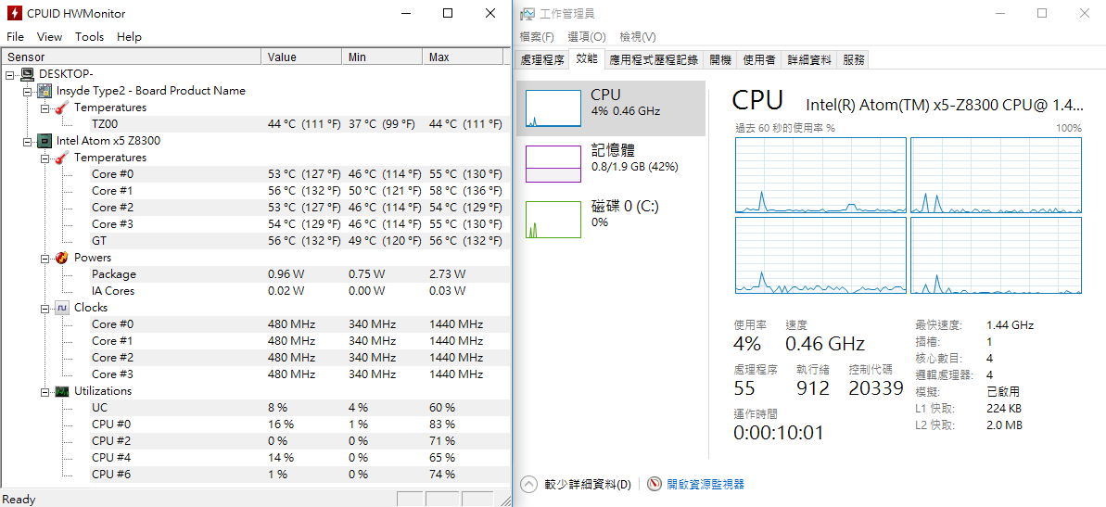1106x507 pixels.
Task: Open Task Manager 檢視(V) menu
Action: point(638,37)
